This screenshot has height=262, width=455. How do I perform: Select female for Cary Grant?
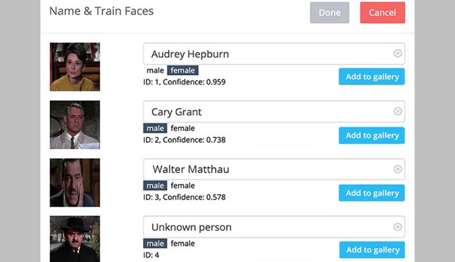click(x=183, y=128)
